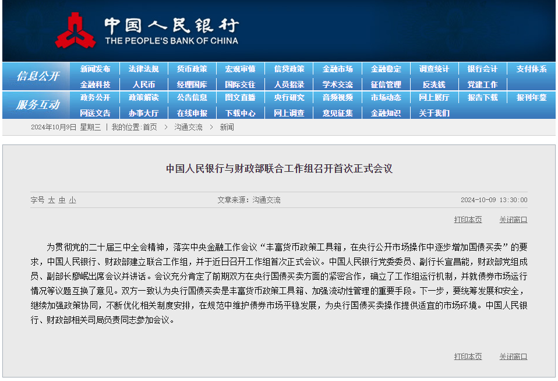Go to 下载中心 section

pyautogui.click(x=240, y=113)
